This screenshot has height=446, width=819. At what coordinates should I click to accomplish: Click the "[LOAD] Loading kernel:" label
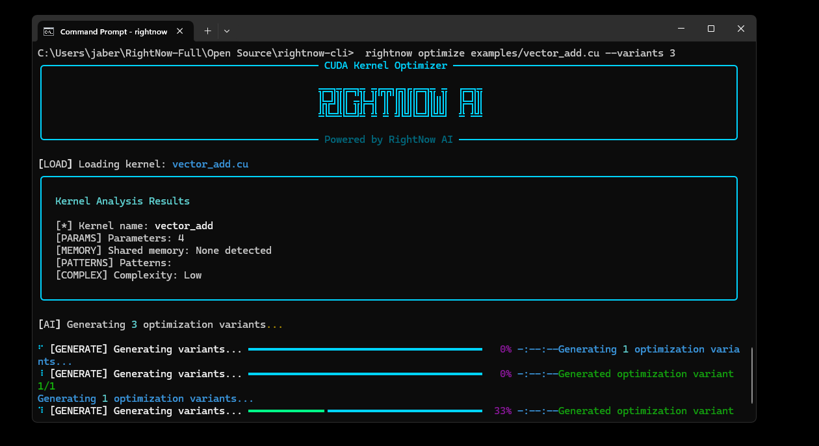tap(103, 164)
